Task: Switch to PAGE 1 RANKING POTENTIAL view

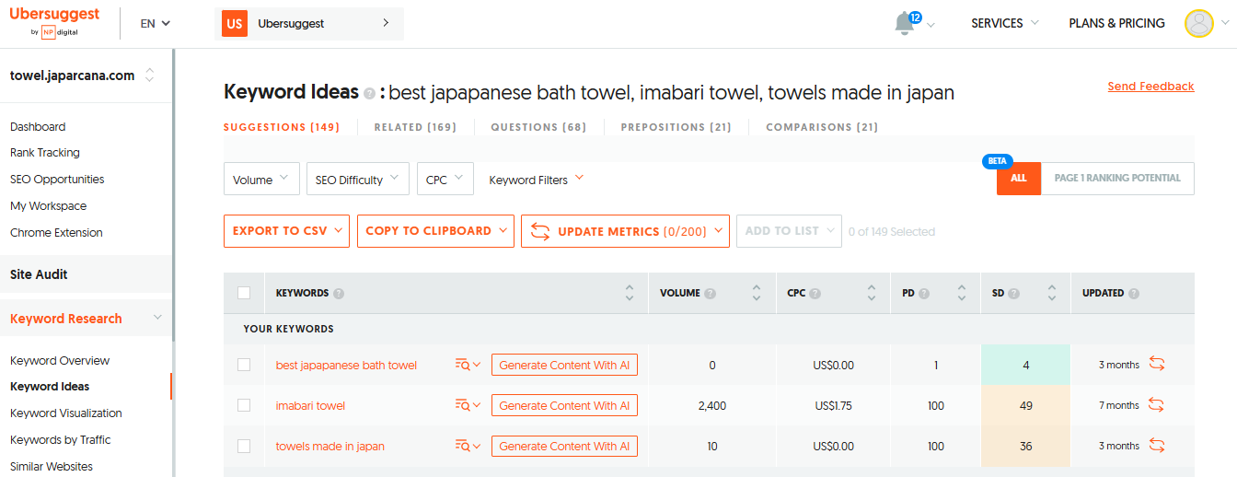Action: (x=1117, y=179)
